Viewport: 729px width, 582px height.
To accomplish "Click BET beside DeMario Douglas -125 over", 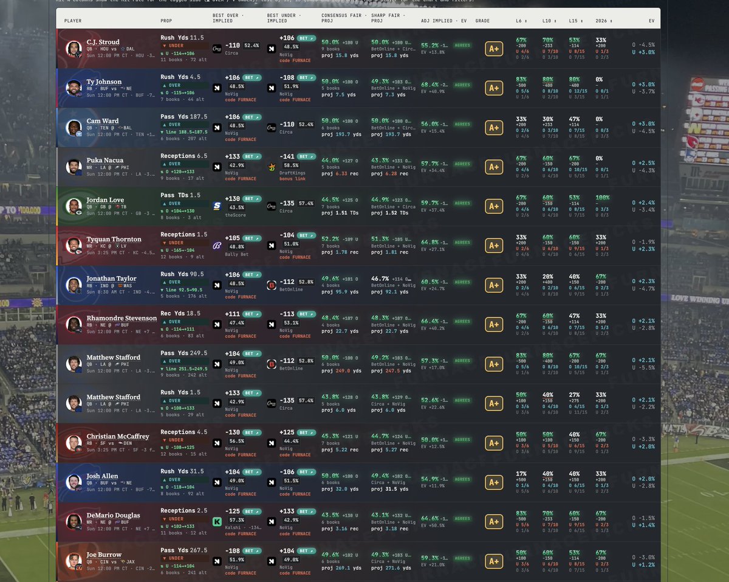I will point(252,511).
